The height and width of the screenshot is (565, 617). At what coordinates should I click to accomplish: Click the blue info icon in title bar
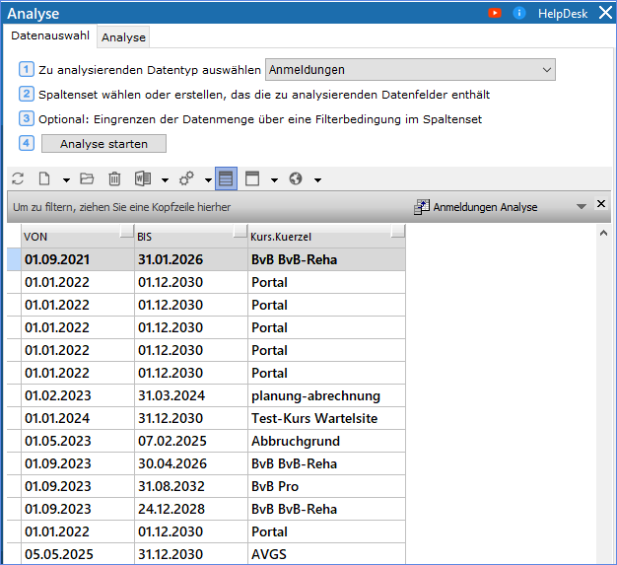pyautogui.click(x=519, y=13)
